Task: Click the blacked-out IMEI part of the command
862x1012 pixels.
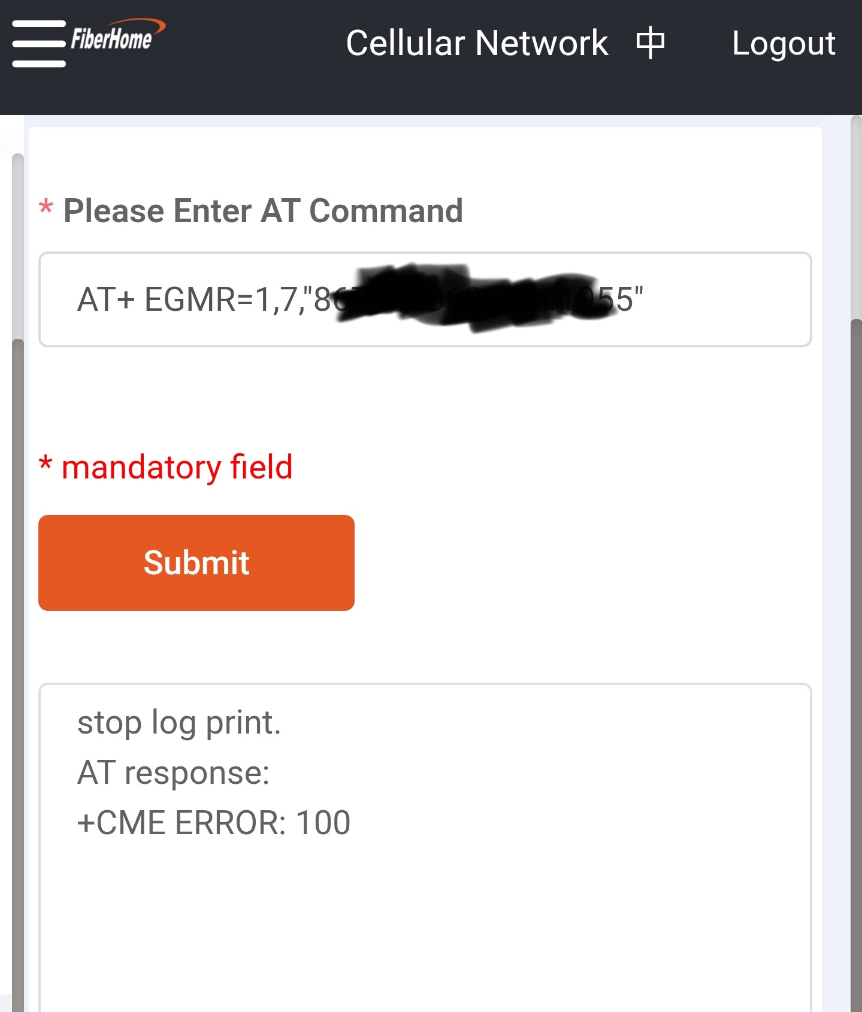Action: [x=467, y=298]
